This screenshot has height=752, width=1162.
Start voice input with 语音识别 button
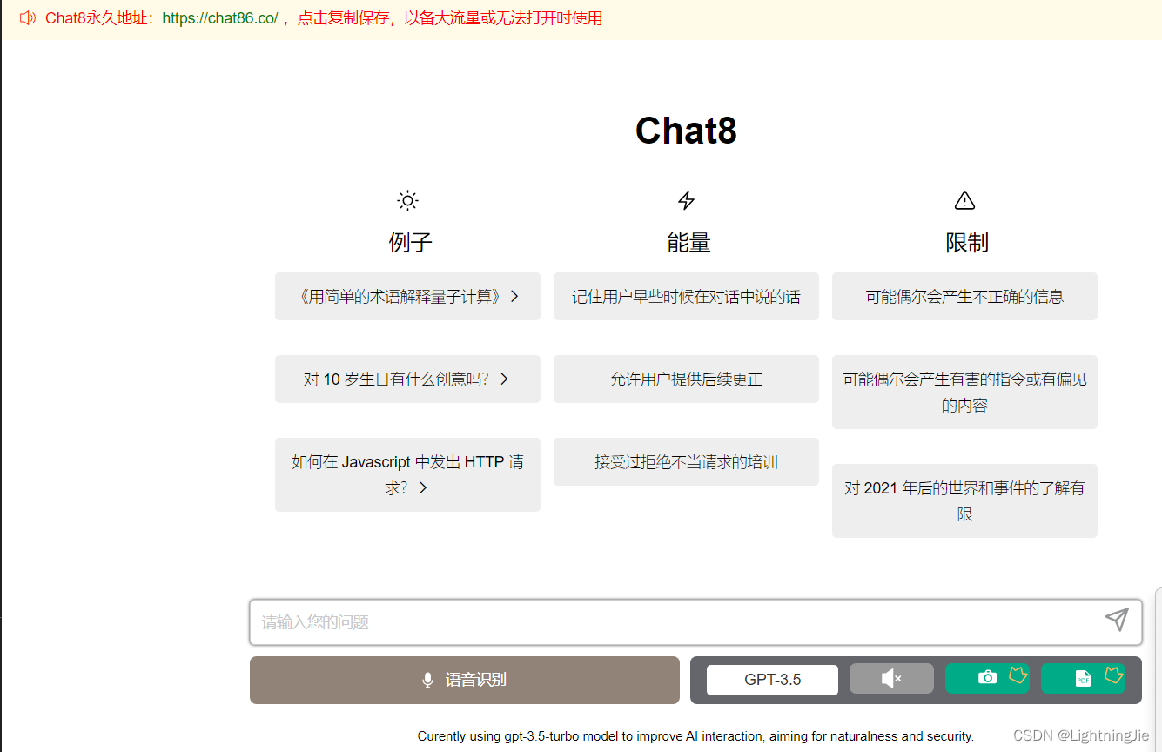click(465, 680)
